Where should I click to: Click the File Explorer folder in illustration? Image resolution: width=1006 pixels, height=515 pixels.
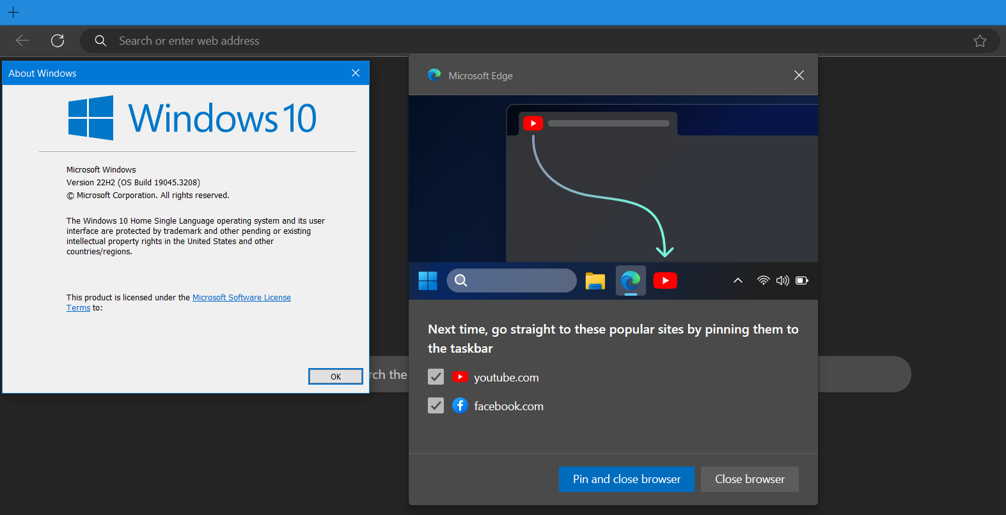595,281
